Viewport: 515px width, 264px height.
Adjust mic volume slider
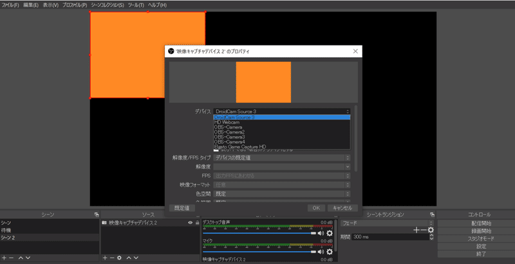259,252
